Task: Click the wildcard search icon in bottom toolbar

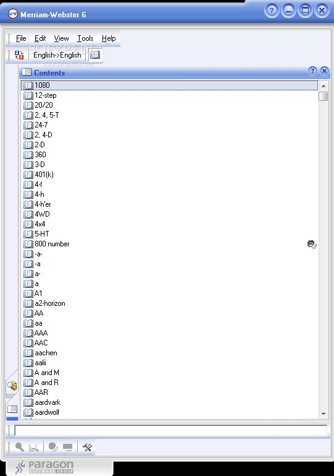Action: pyautogui.click(x=33, y=448)
